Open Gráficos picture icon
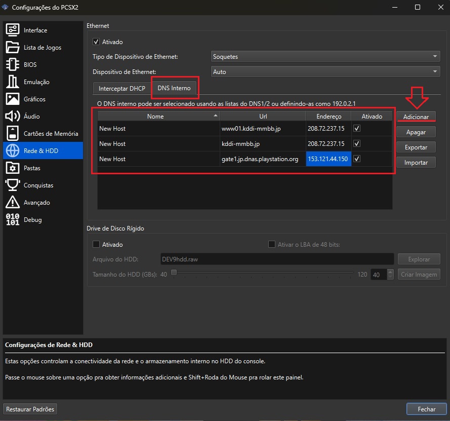This screenshot has width=450, height=421. point(13,99)
